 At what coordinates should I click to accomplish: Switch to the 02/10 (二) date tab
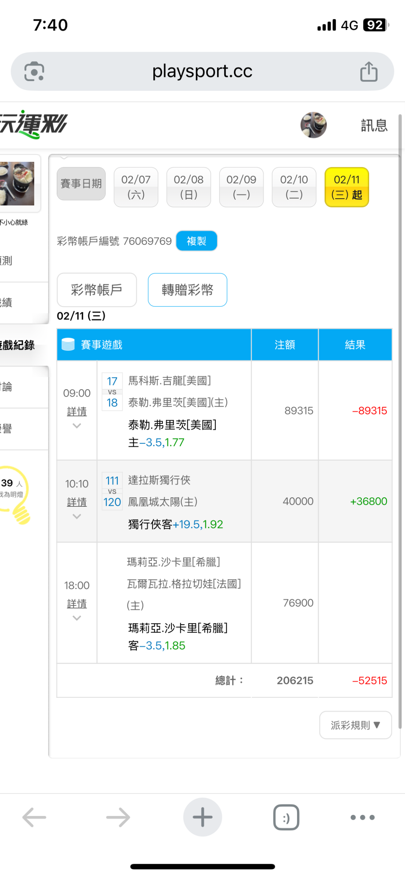point(294,187)
